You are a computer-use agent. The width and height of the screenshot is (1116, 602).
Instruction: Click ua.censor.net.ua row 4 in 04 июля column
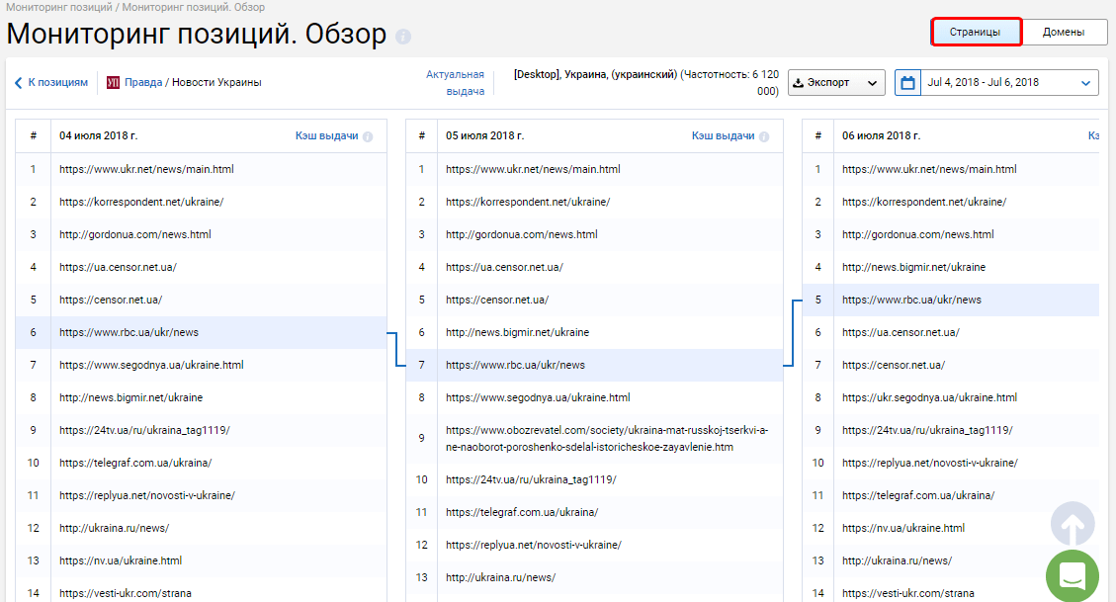coord(119,268)
